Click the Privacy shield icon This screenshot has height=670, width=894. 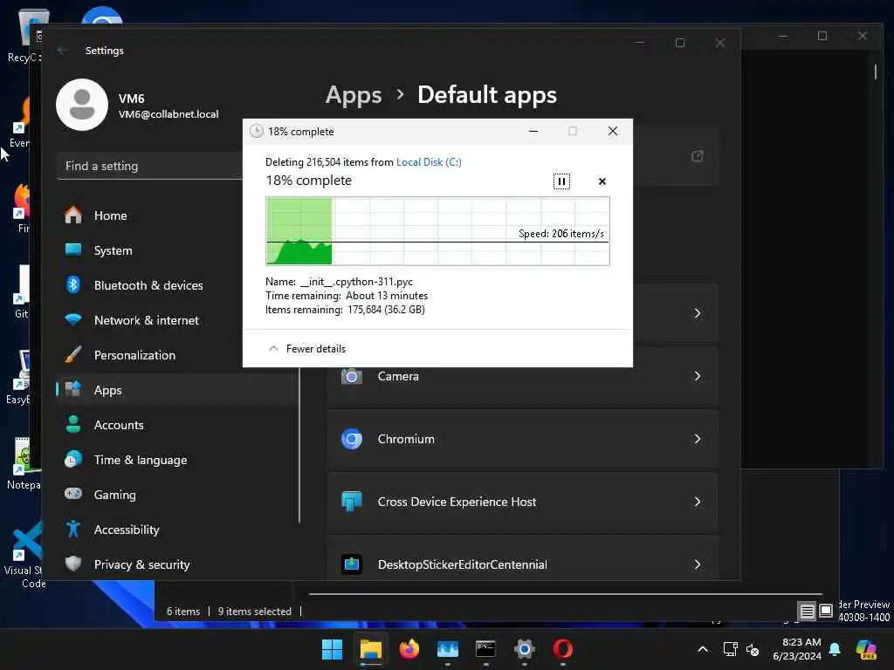(73, 564)
